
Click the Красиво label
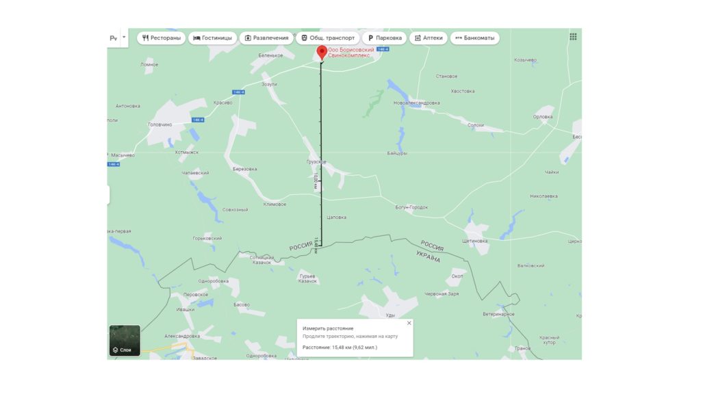[x=222, y=103]
